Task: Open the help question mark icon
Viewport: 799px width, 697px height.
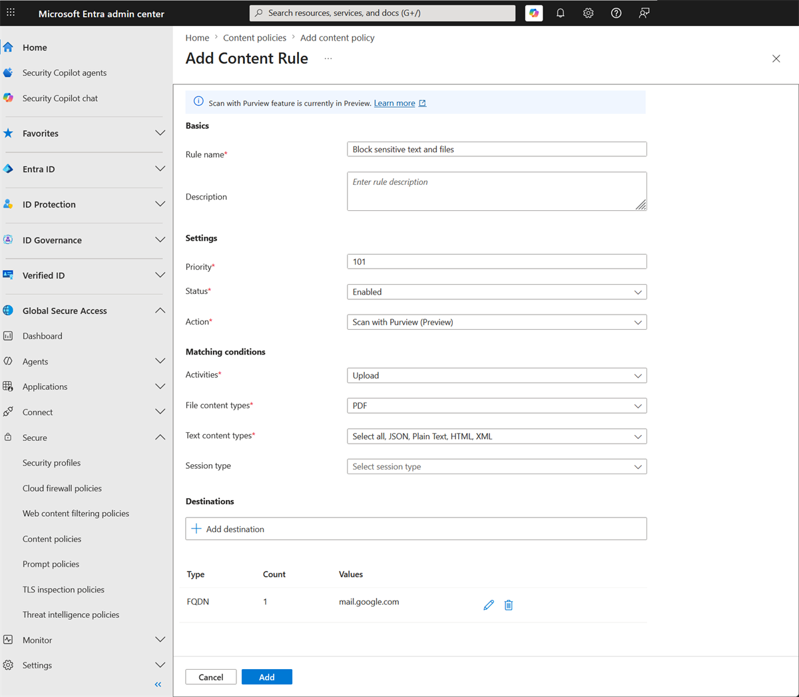Action: [617, 13]
